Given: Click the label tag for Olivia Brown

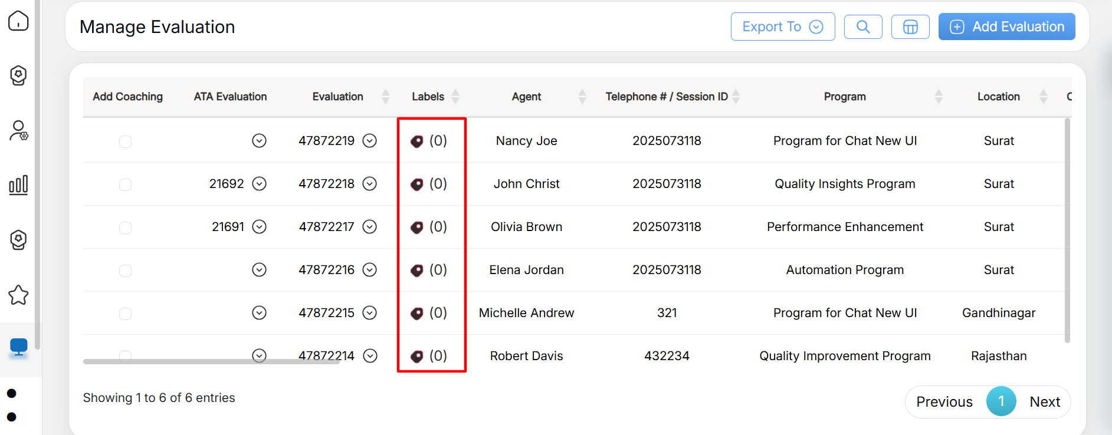Looking at the screenshot, I should 417,228.
